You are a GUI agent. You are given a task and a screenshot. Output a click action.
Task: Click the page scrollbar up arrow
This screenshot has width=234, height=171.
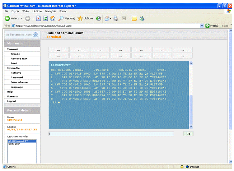coord(230,31)
